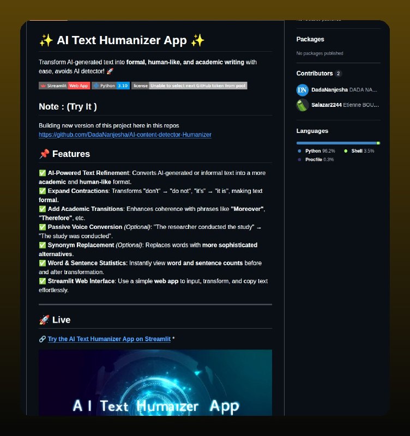This screenshot has height=436, width=410.
Task: Open Try the AI Text Humanizer App on Streamlit link
Action: click(109, 339)
